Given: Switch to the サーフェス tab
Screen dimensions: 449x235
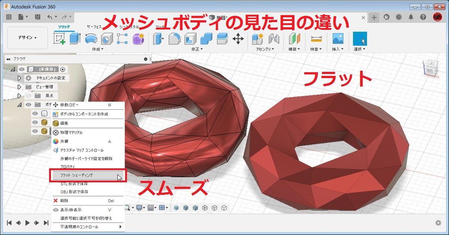Looking at the screenshot, I should tap(94, 27).
